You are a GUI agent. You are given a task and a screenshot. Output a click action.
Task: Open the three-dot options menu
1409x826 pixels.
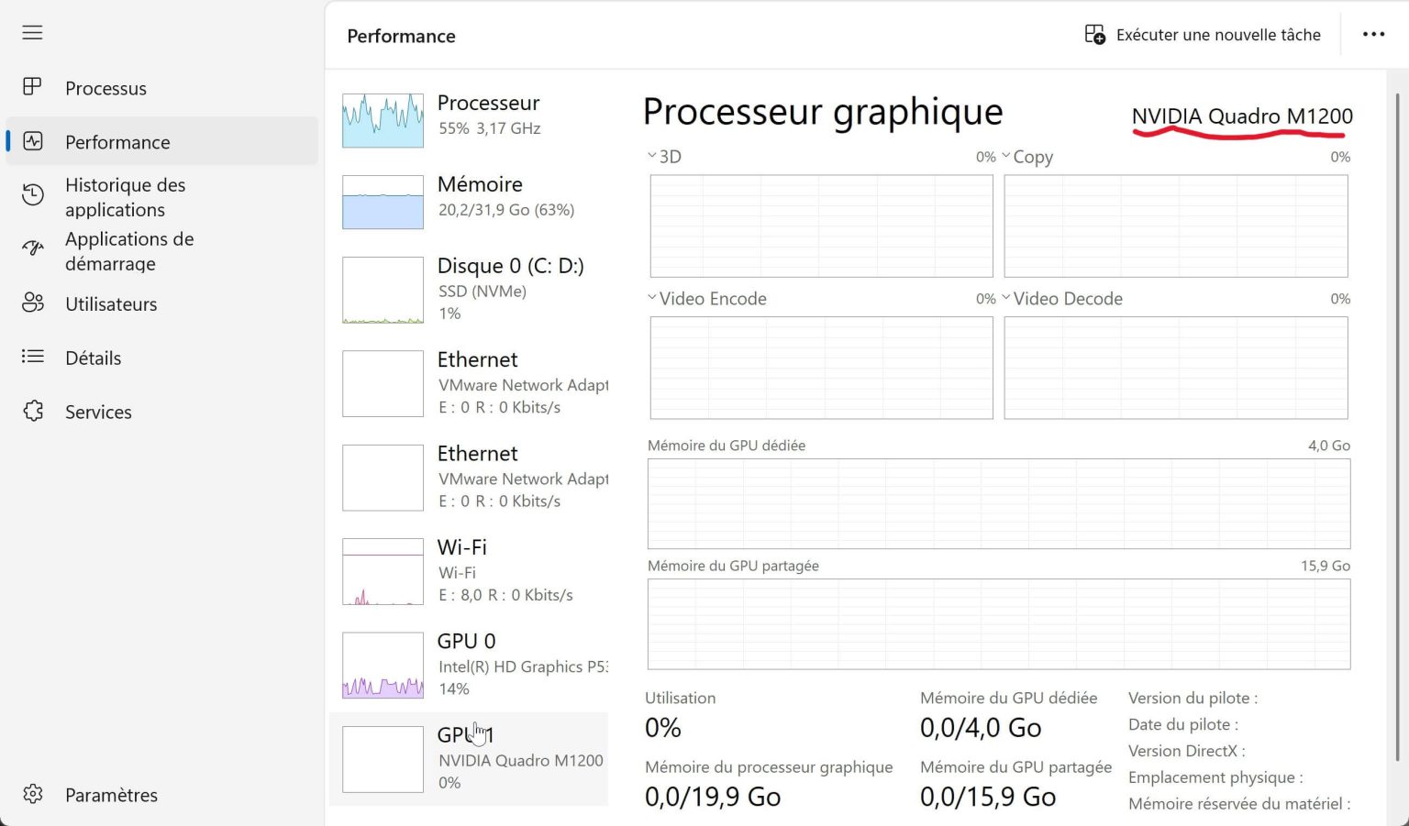click(x=1373, y=34)
